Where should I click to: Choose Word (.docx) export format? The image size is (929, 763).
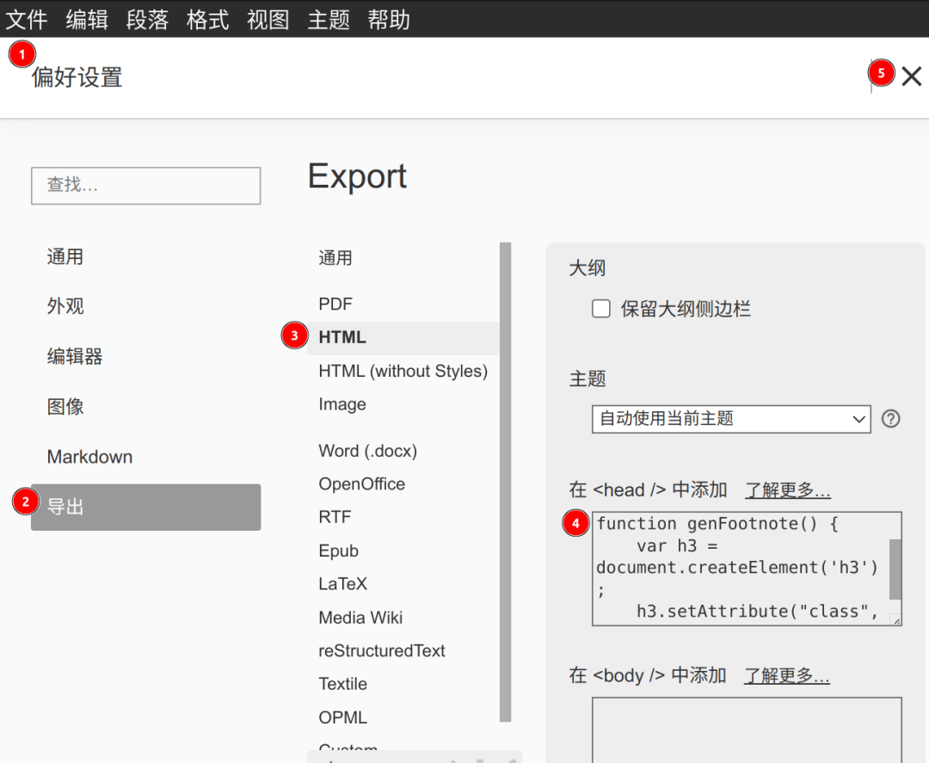click(x=367, y=451)
